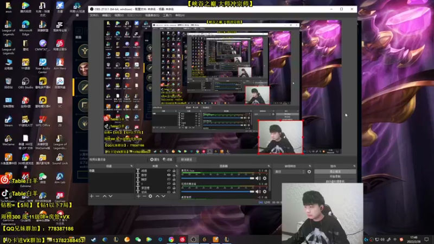This screenshot has height=244, width=434.
Task: Select webcam source in OBS preview
Action: click(x=280, y=137)
